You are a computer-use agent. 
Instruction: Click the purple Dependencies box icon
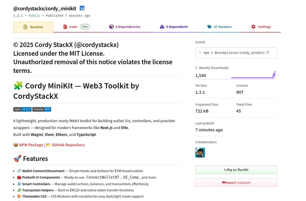(x=111, y=27)
